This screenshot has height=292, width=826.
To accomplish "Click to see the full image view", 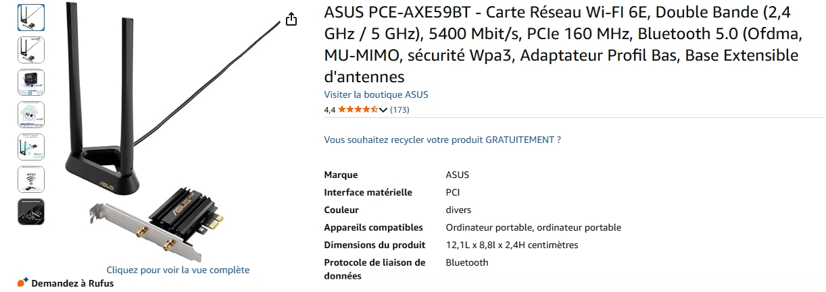I will pyautogui.click(x=178, y=270).
